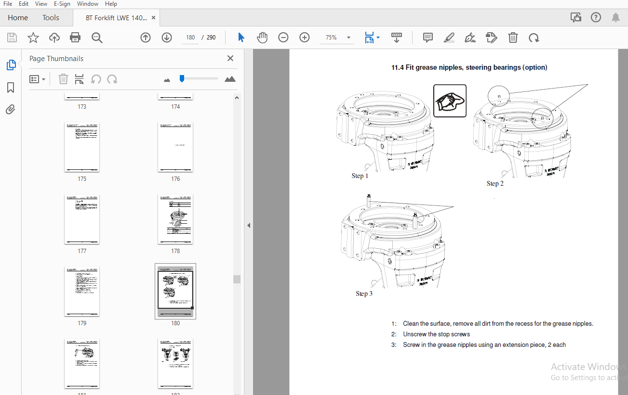Open the Attachments paperclip panel
Screen dimensions: 628x395
[x=11, y=110]
